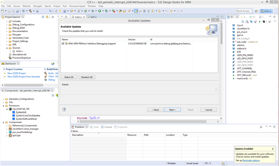The image size is (279, 166).
Task: Click the lpit1:lpit component icon
Action: [10, 135]
